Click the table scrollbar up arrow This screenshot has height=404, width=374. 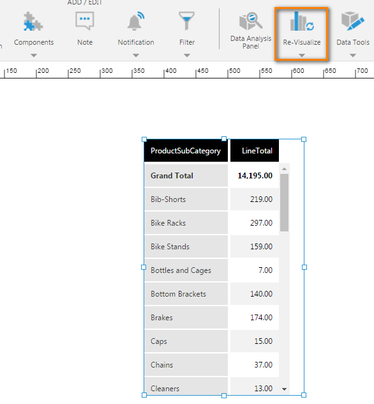(x=284, y=169)
